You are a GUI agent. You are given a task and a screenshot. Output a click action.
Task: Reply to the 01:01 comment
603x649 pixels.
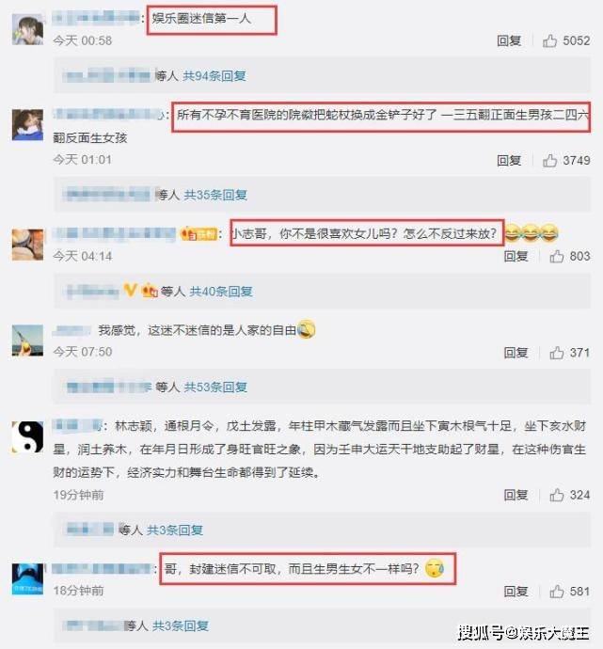[x=509, y=160]
